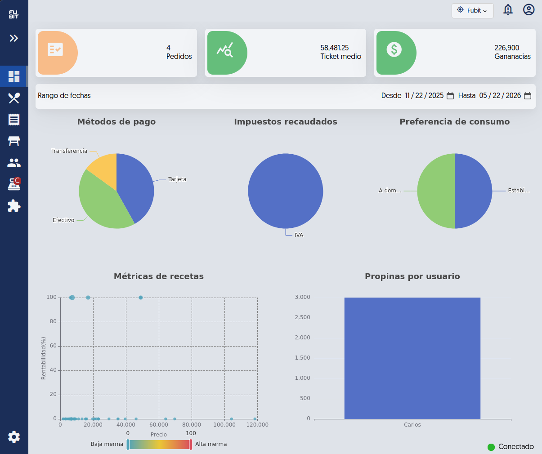Click the Carlos bar in Propinas chart
This screenshot has height=454, width=542.
[412, 358]
